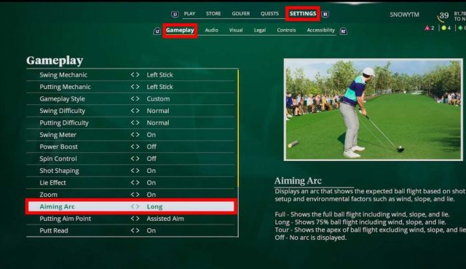466x269 pixels.
Task: Change Swing Mechanic via its arrows
Action: pyautogui.click(x=135, y=74)
